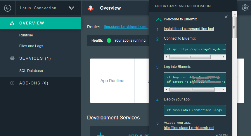
Task: Click the Bluemix loading icon beside Welcome
Action: 159,20
